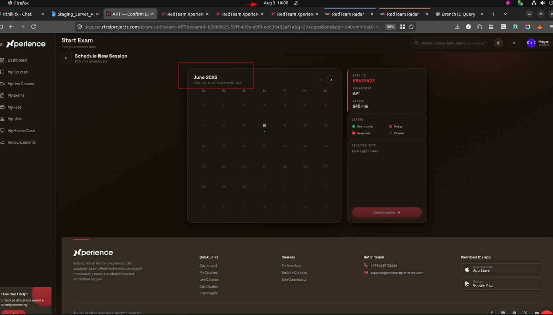Toggle the light/dark theme sun icon
Image resolution: width=553 pixels, height=315 pixels.
click(498, 43)
